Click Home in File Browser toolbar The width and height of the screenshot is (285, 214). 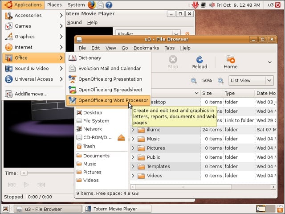(x=231, y=62)
